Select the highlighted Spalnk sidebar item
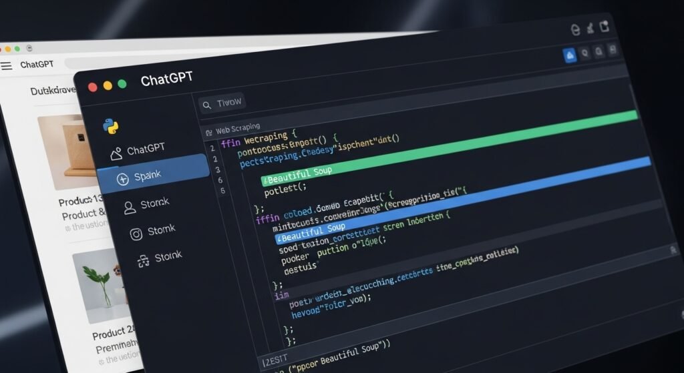 152,174
